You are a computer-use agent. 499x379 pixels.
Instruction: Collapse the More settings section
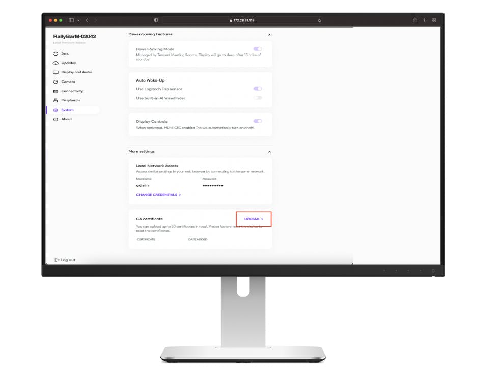(x=269, y=152)
